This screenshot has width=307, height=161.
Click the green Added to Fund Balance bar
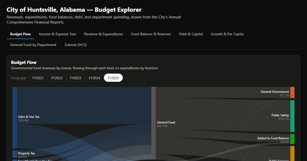coord(292,139)
